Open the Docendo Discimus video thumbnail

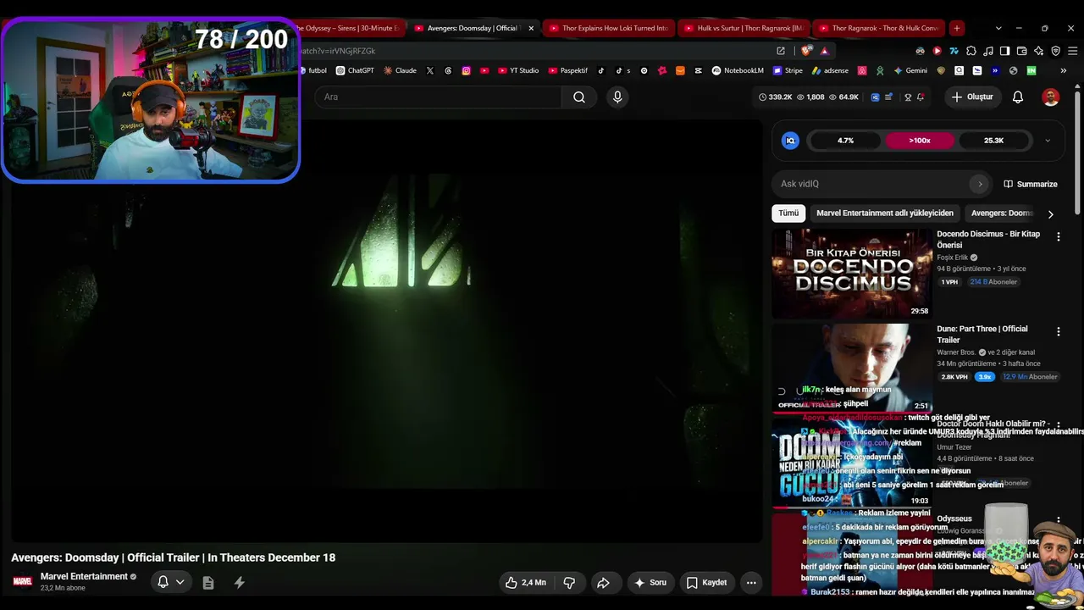pyautogui.click(x=852, y=274)
